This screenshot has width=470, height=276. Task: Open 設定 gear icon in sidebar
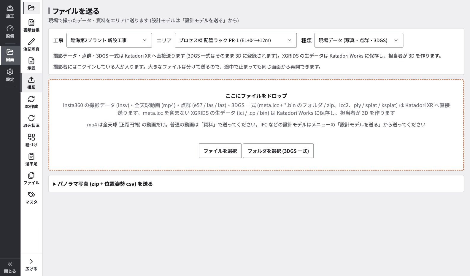(x=10, y=75)
